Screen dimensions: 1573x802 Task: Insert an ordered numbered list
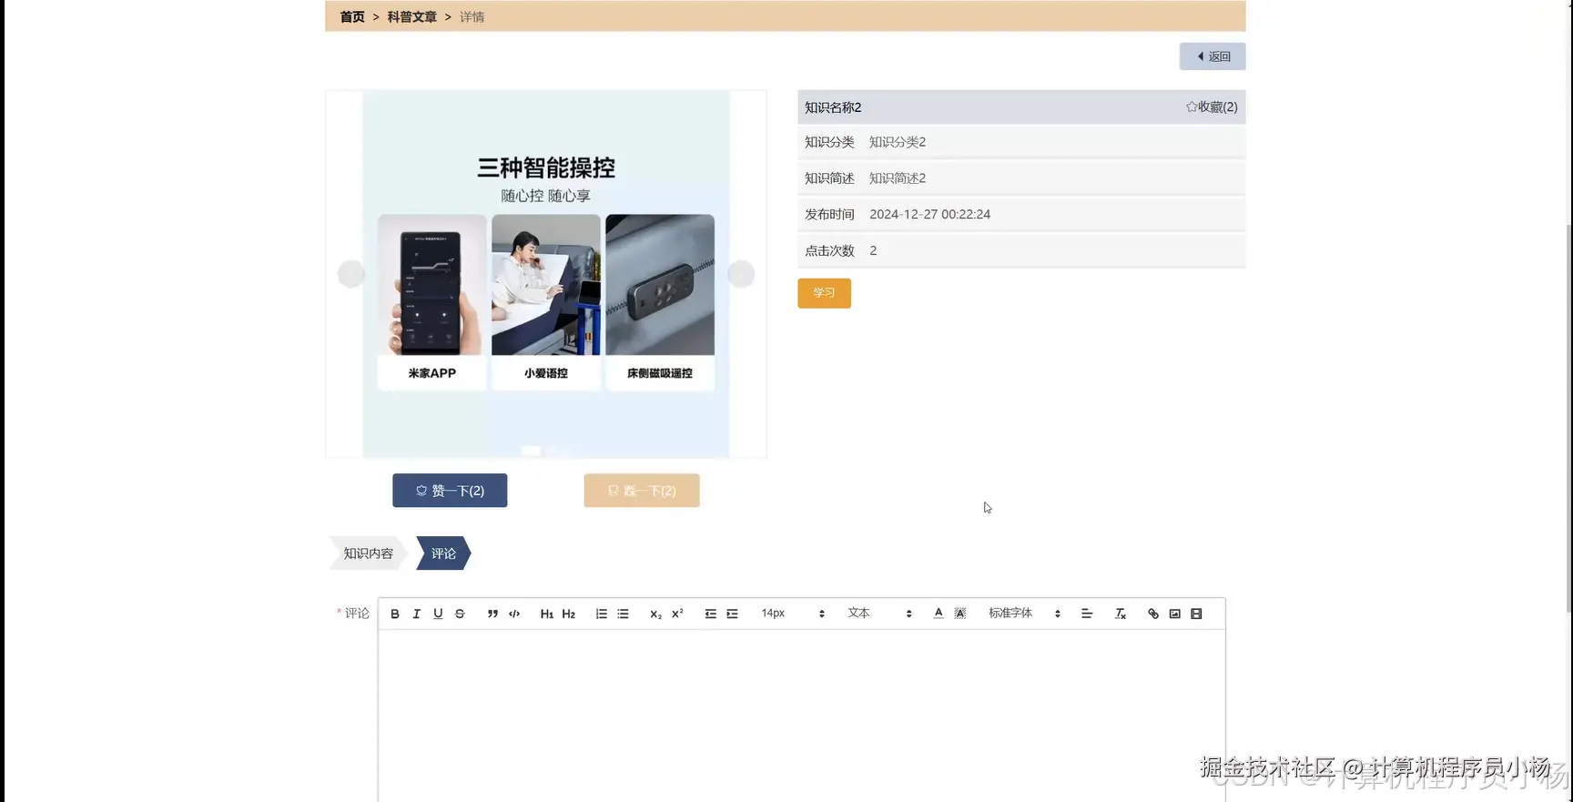[x=601, y=614]
